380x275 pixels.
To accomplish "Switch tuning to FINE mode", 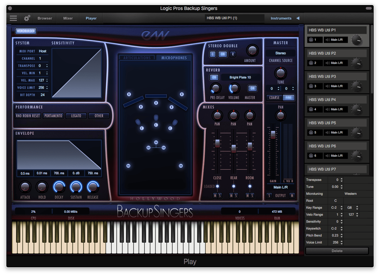I will [x=288, y=97].
